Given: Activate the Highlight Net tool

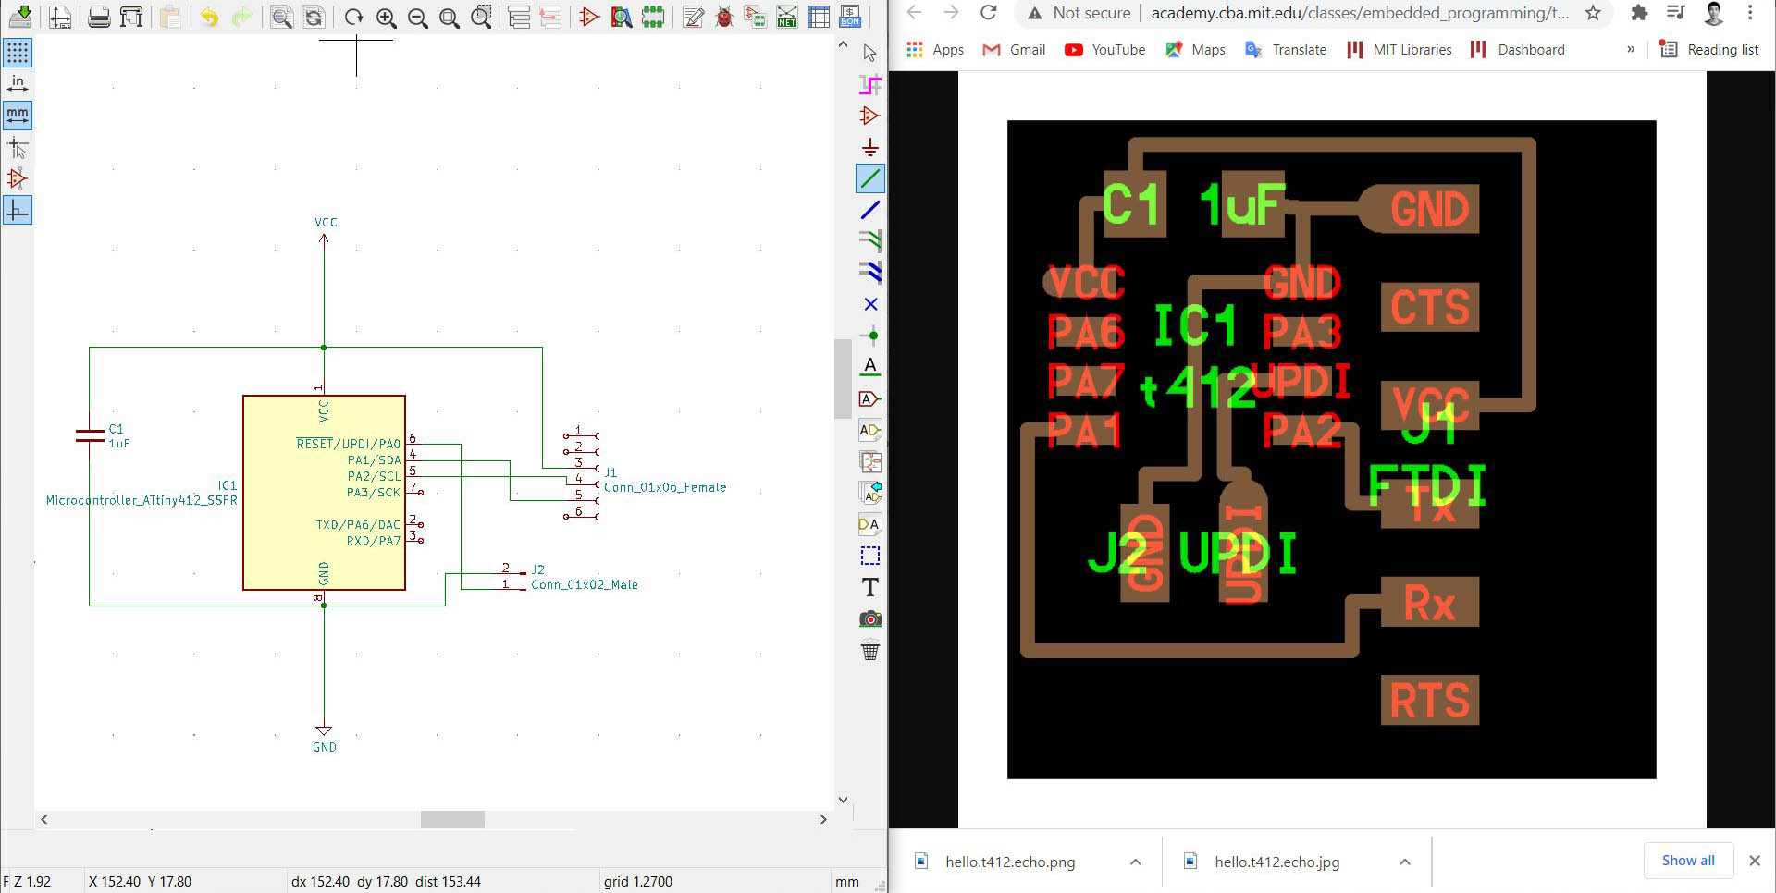Looking at the screenshot, I should (x=870, y=84).
